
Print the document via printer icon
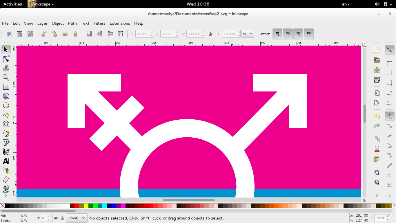pyautogui.click(x=377, y=80)
